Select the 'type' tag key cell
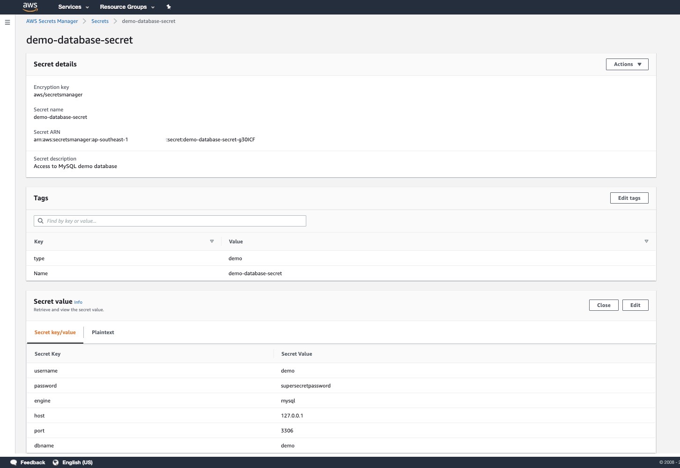Viewport: 680px width, 468px height. [x=39, y=258]
